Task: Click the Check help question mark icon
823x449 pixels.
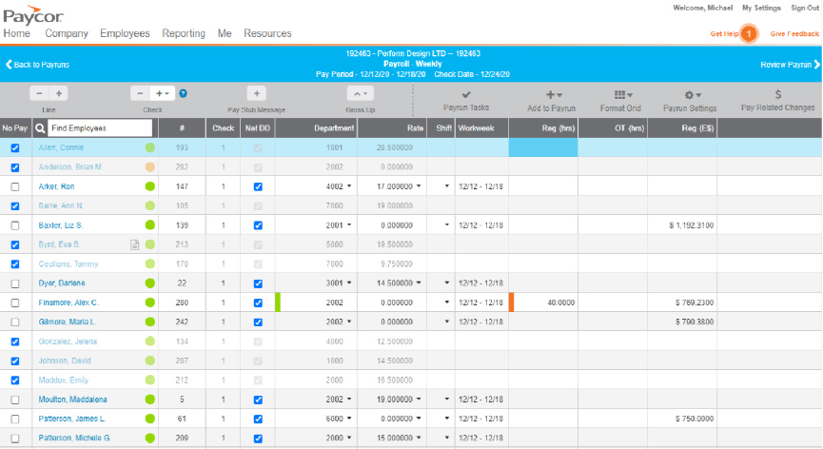Action: pos(183,93)
